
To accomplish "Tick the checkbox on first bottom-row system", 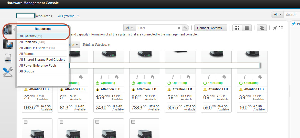I will coord(26,122).
